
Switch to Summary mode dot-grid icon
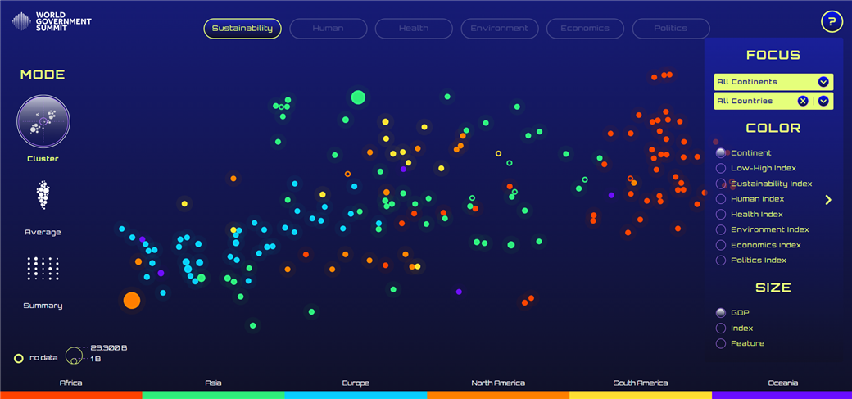43,269
